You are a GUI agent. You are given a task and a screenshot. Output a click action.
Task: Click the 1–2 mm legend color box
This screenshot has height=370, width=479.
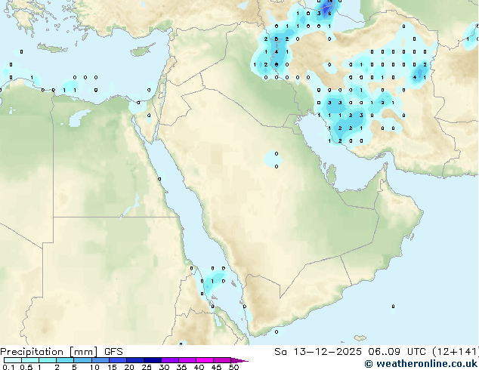coord(48,360)
